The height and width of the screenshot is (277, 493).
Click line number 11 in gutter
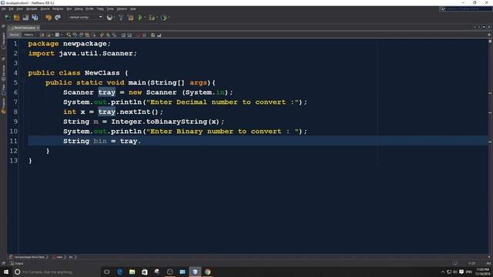tap(14, 141)
